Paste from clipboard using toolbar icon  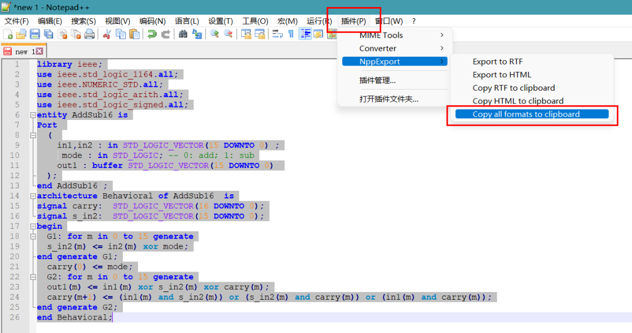(x=135, y=35)
